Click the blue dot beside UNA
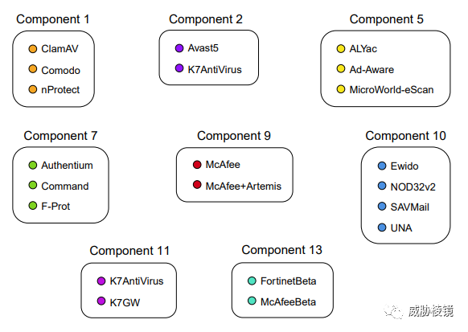Viewport: 468px width, 332px height. (x=382, y=227)
